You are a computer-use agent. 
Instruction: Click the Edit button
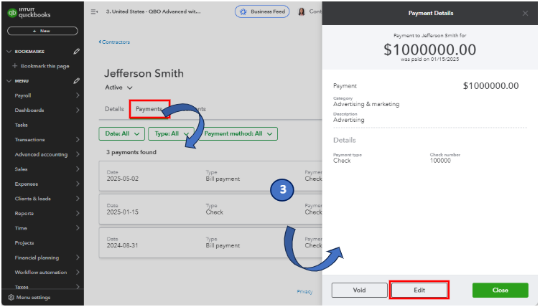pos(419,290)
